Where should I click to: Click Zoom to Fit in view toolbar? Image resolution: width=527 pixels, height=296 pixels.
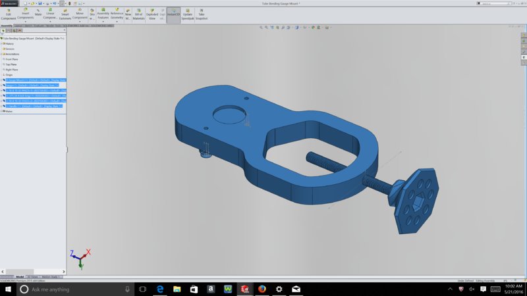[261, 28]
